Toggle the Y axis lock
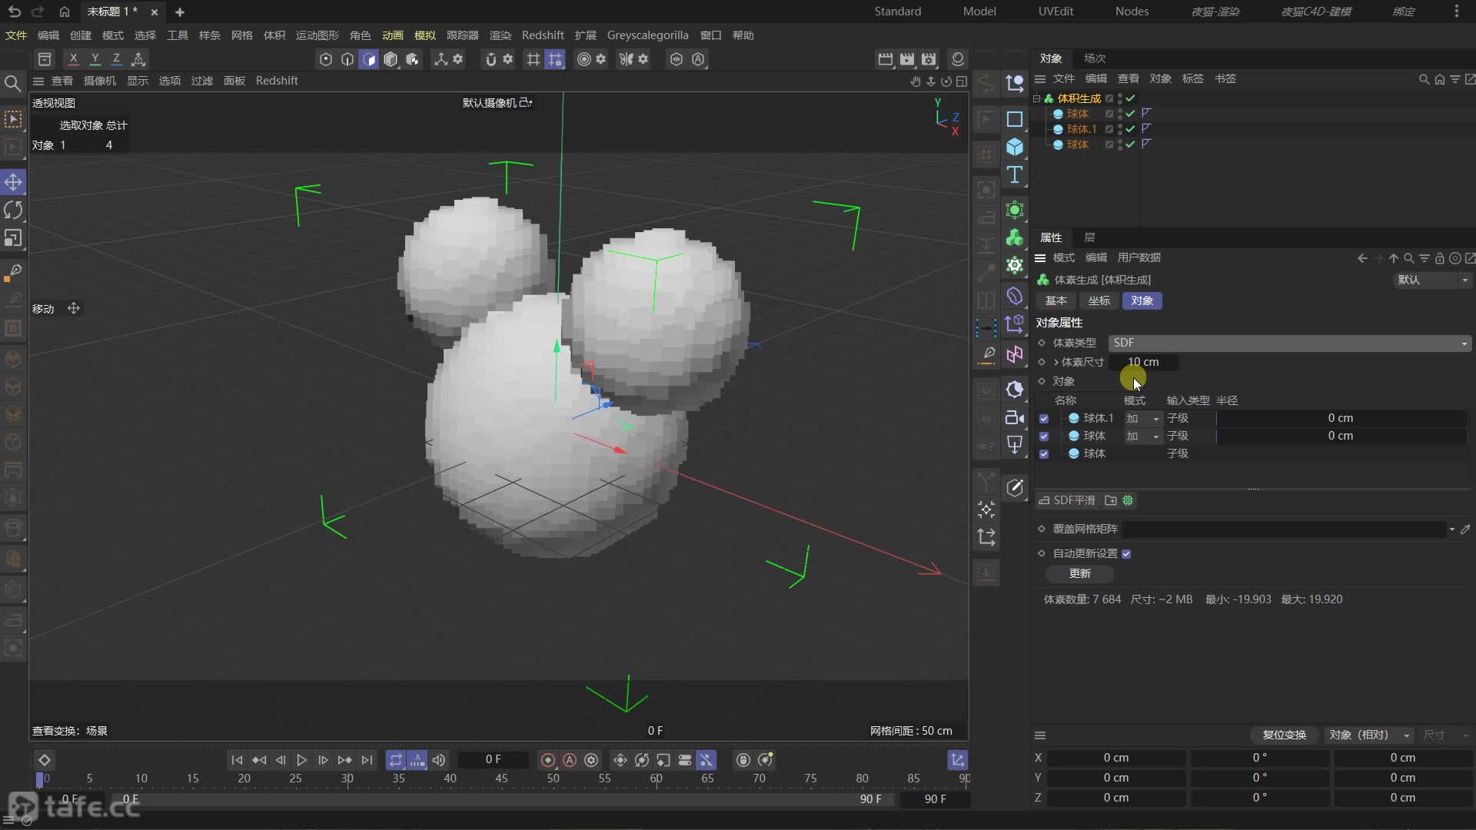1476x830 pixels. (95, 59)
